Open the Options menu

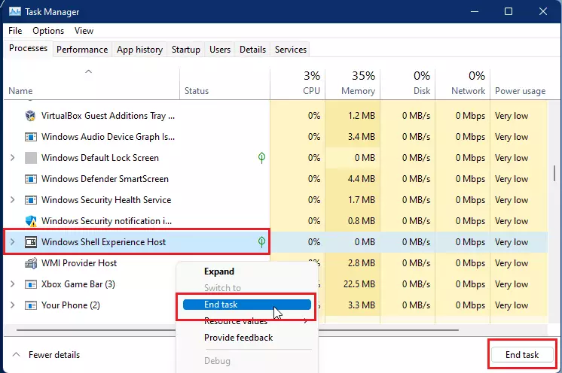[48, 31]
